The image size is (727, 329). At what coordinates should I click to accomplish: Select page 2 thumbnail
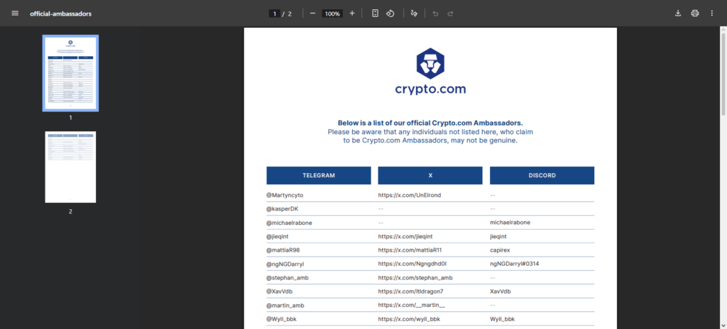pyautogui.click(x=70, y=167)
